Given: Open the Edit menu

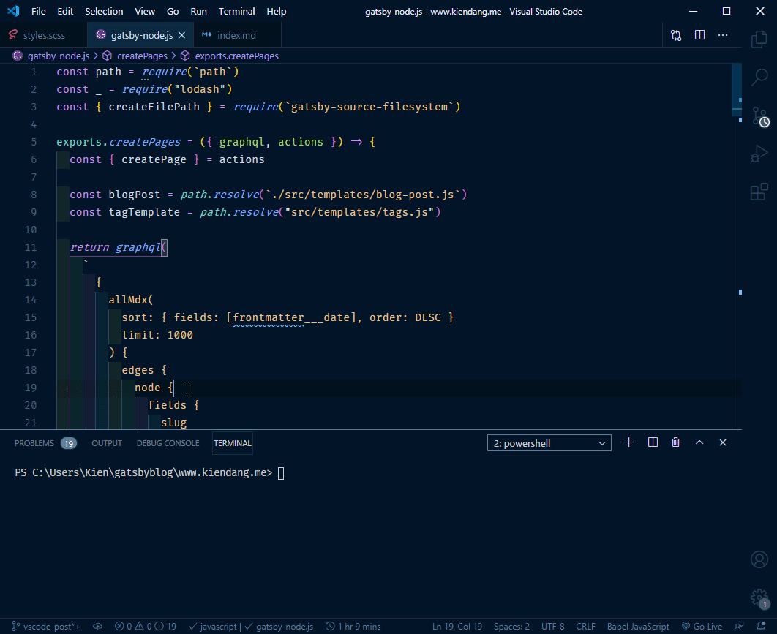Looking at the screenshot, I should [x=65, y=12].
